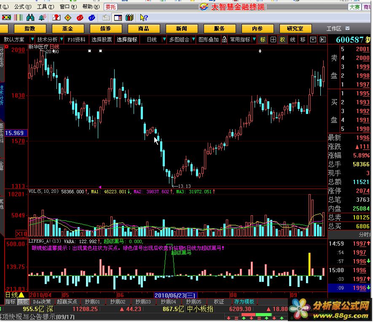Image resolution: width=373 pixels, height=322 pixels.
Task: Click F10资料 company data button
Action: [76, 40]
